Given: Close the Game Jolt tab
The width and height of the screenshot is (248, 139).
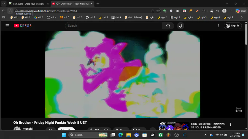Looking at the screenshot, I should (48, 4).
